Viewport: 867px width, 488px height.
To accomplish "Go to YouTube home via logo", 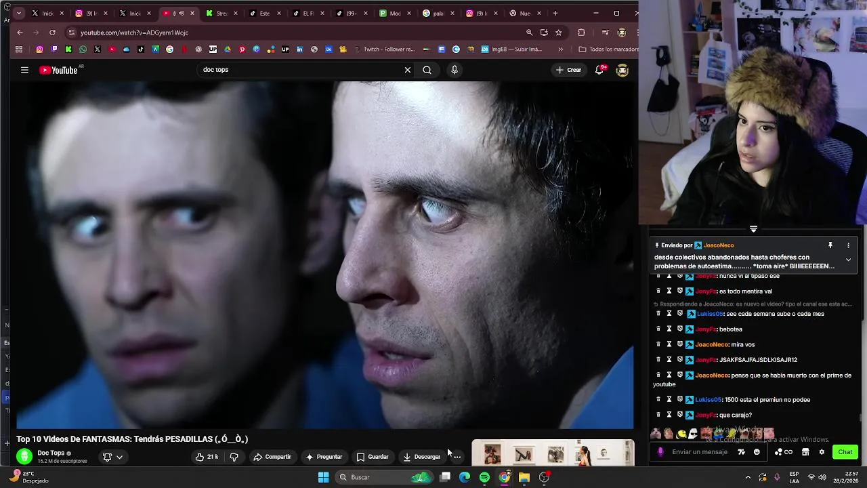I will pyautogui.click(x=58, y=70).
